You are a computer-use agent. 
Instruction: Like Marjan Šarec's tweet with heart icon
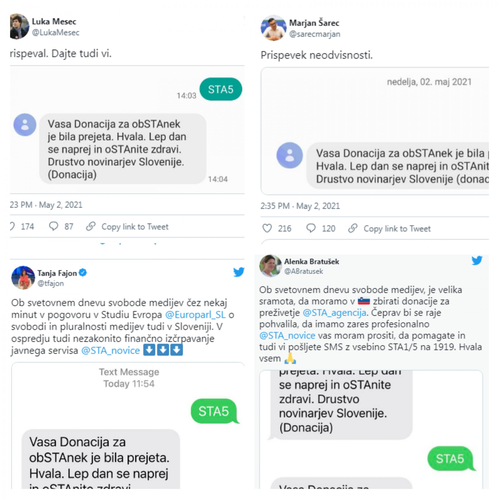pos(267,228)
